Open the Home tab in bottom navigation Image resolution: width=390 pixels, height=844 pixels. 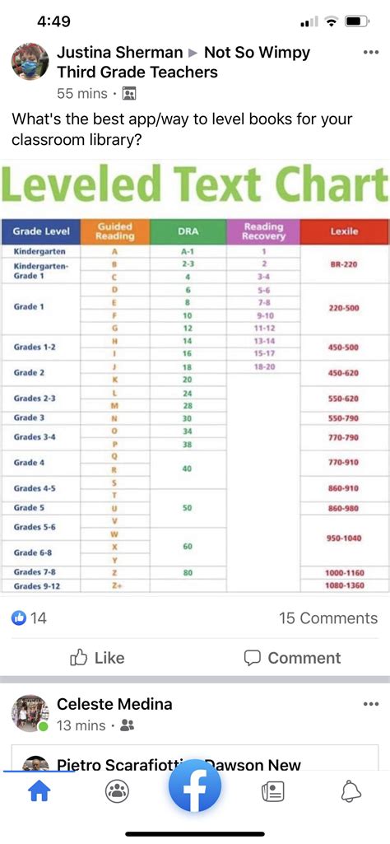[38, 791]
